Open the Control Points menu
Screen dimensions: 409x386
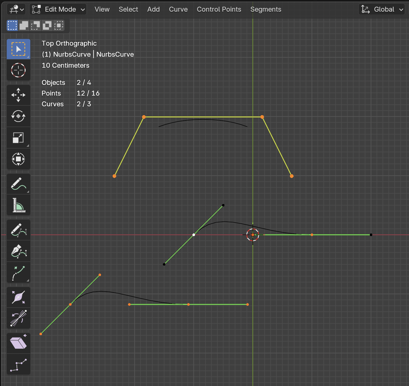point(219,9)
